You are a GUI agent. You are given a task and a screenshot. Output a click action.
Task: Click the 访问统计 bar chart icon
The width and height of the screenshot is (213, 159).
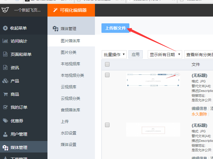(5, 41)
